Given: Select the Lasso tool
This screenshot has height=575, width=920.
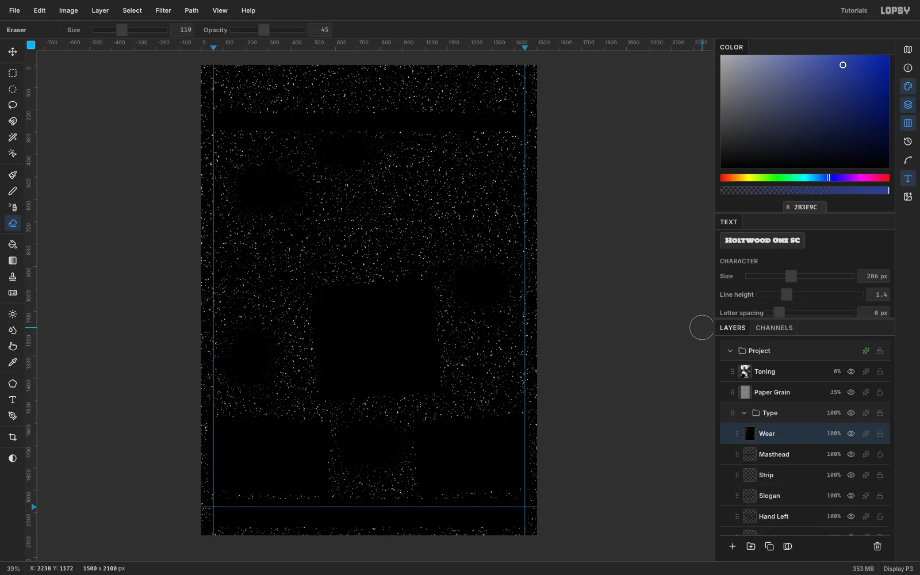Looking at the screenshot, I should tap(12, 105).
